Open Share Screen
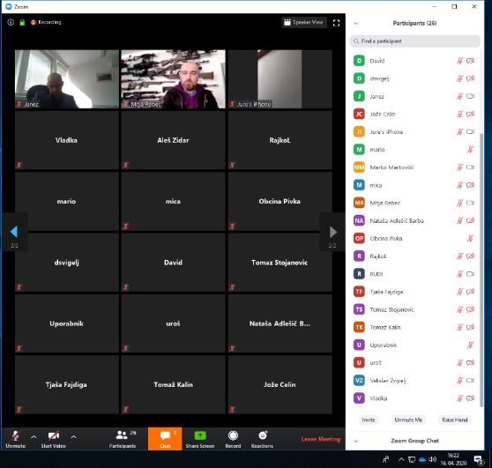492x468 pixels. pyautogui.click(x=200, y=439)
